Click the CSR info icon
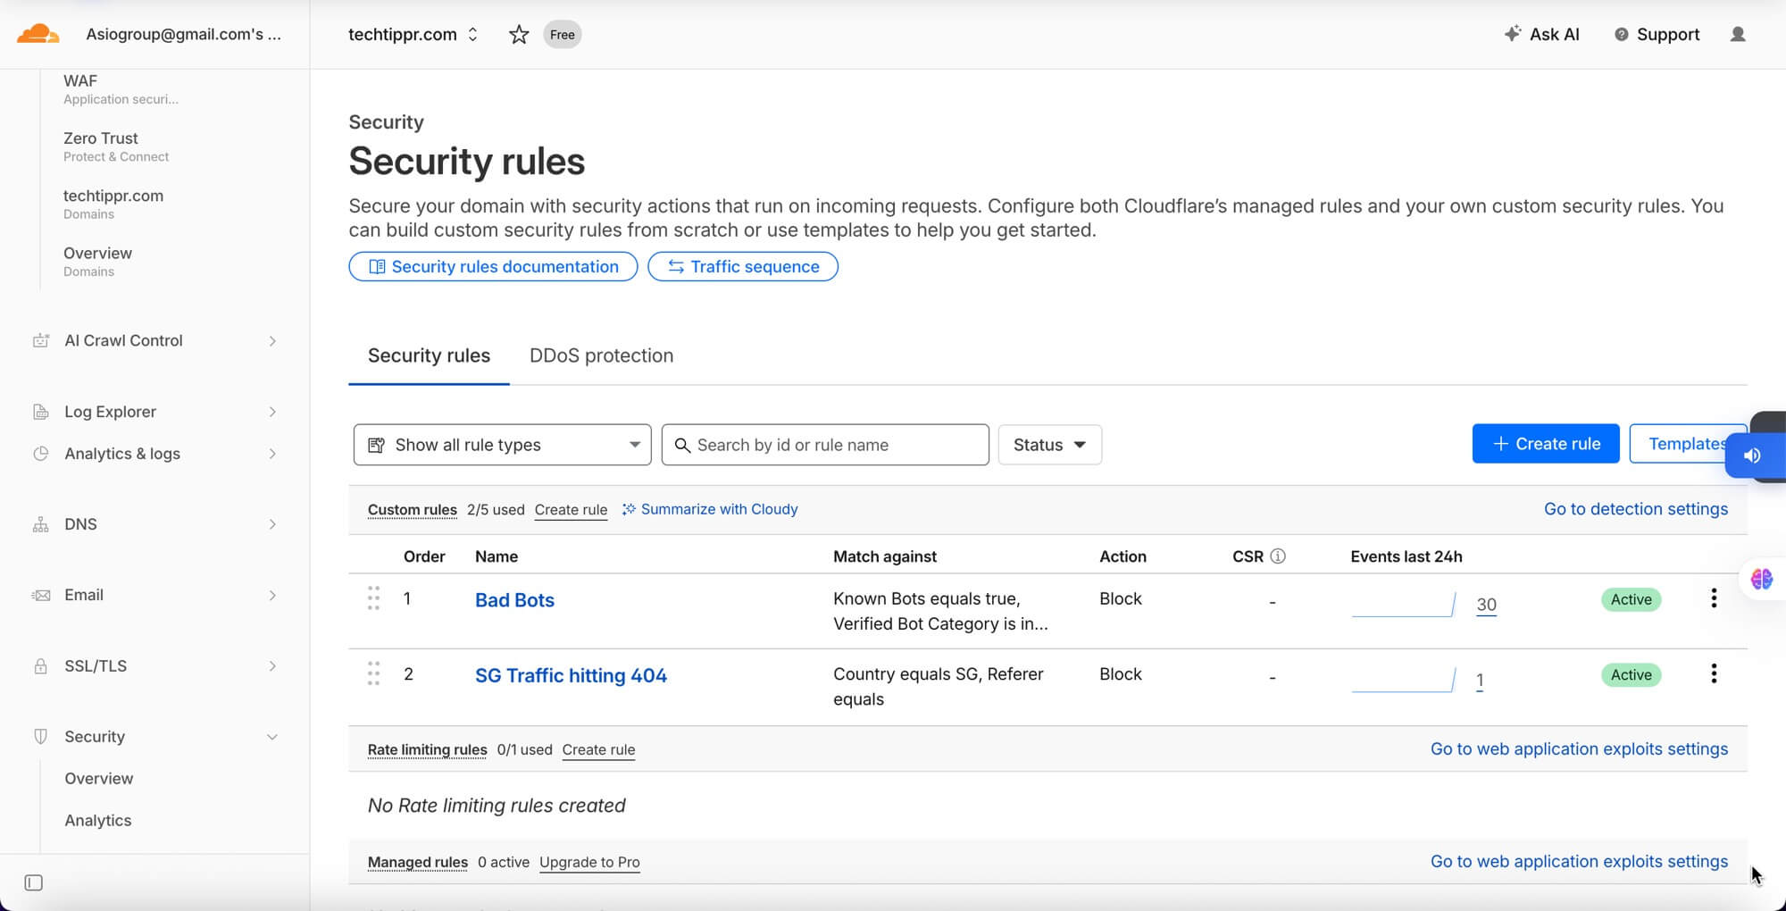Image resolution: width=1786 pixels, height=911 pixels. pos(1278,556)
